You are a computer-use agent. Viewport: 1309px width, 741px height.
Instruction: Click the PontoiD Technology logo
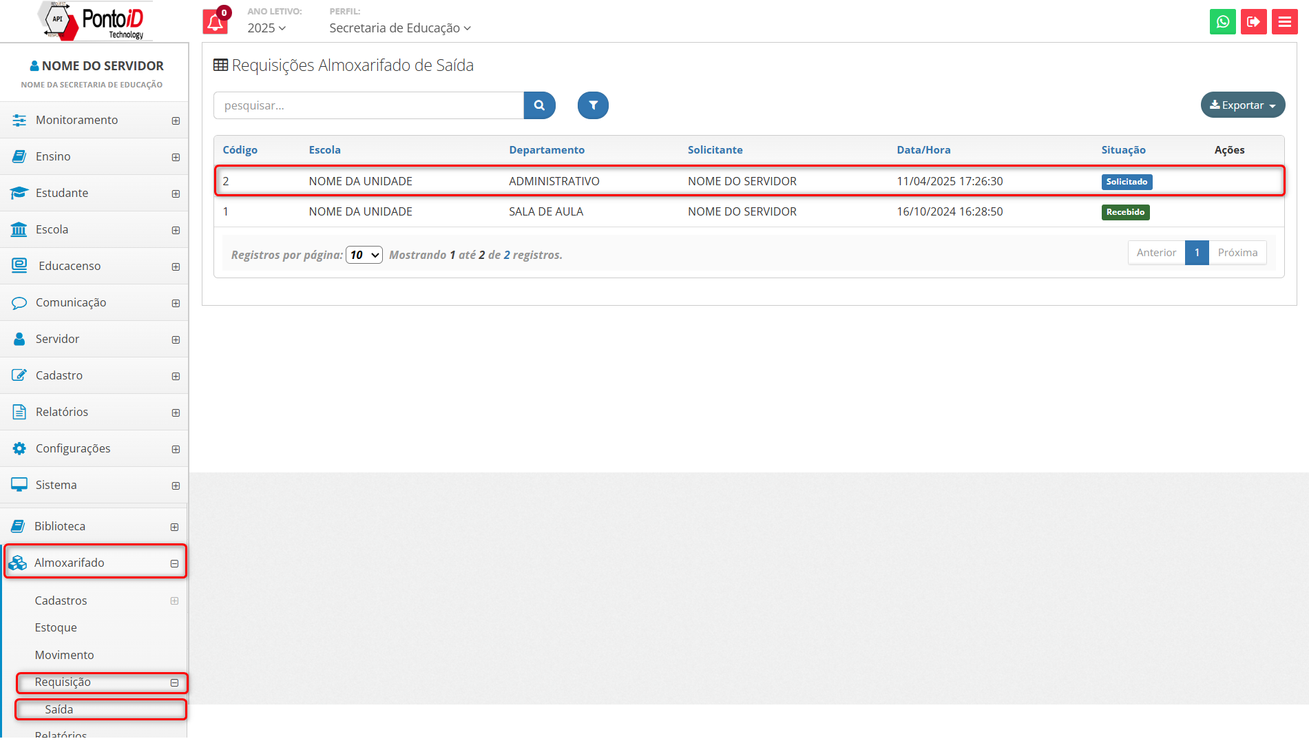point(94,21)
